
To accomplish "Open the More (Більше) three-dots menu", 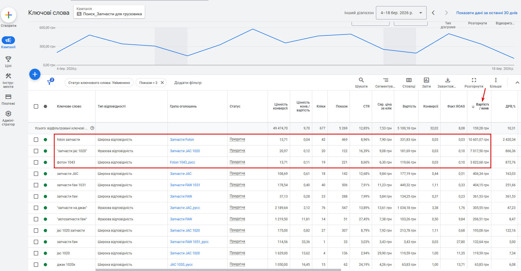I will coord(496,80).
